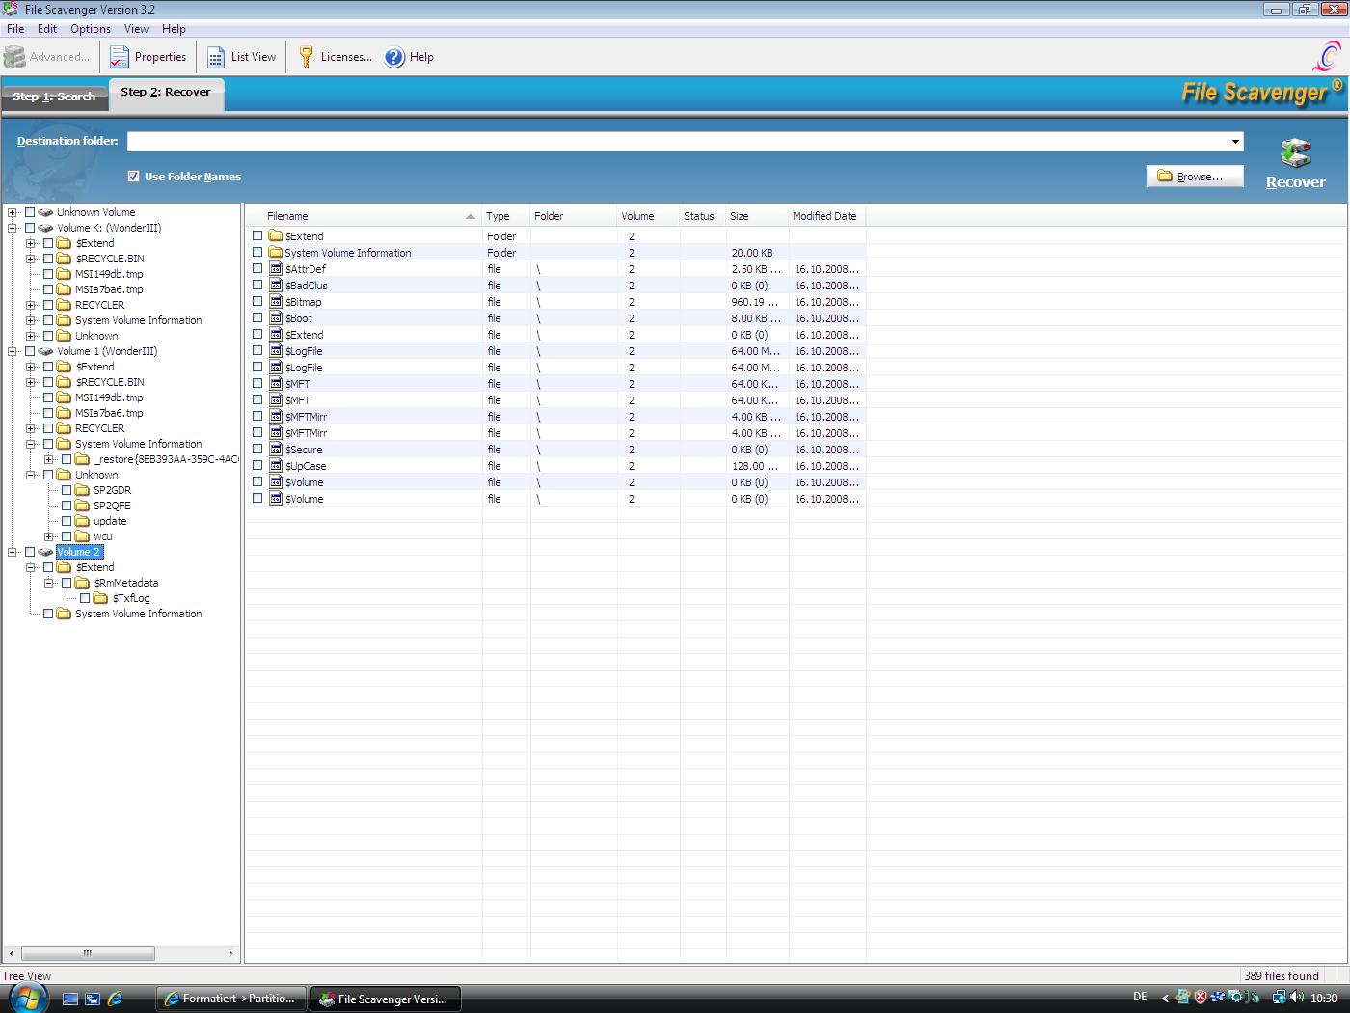Sort by Filename column header

click(364, 216)
